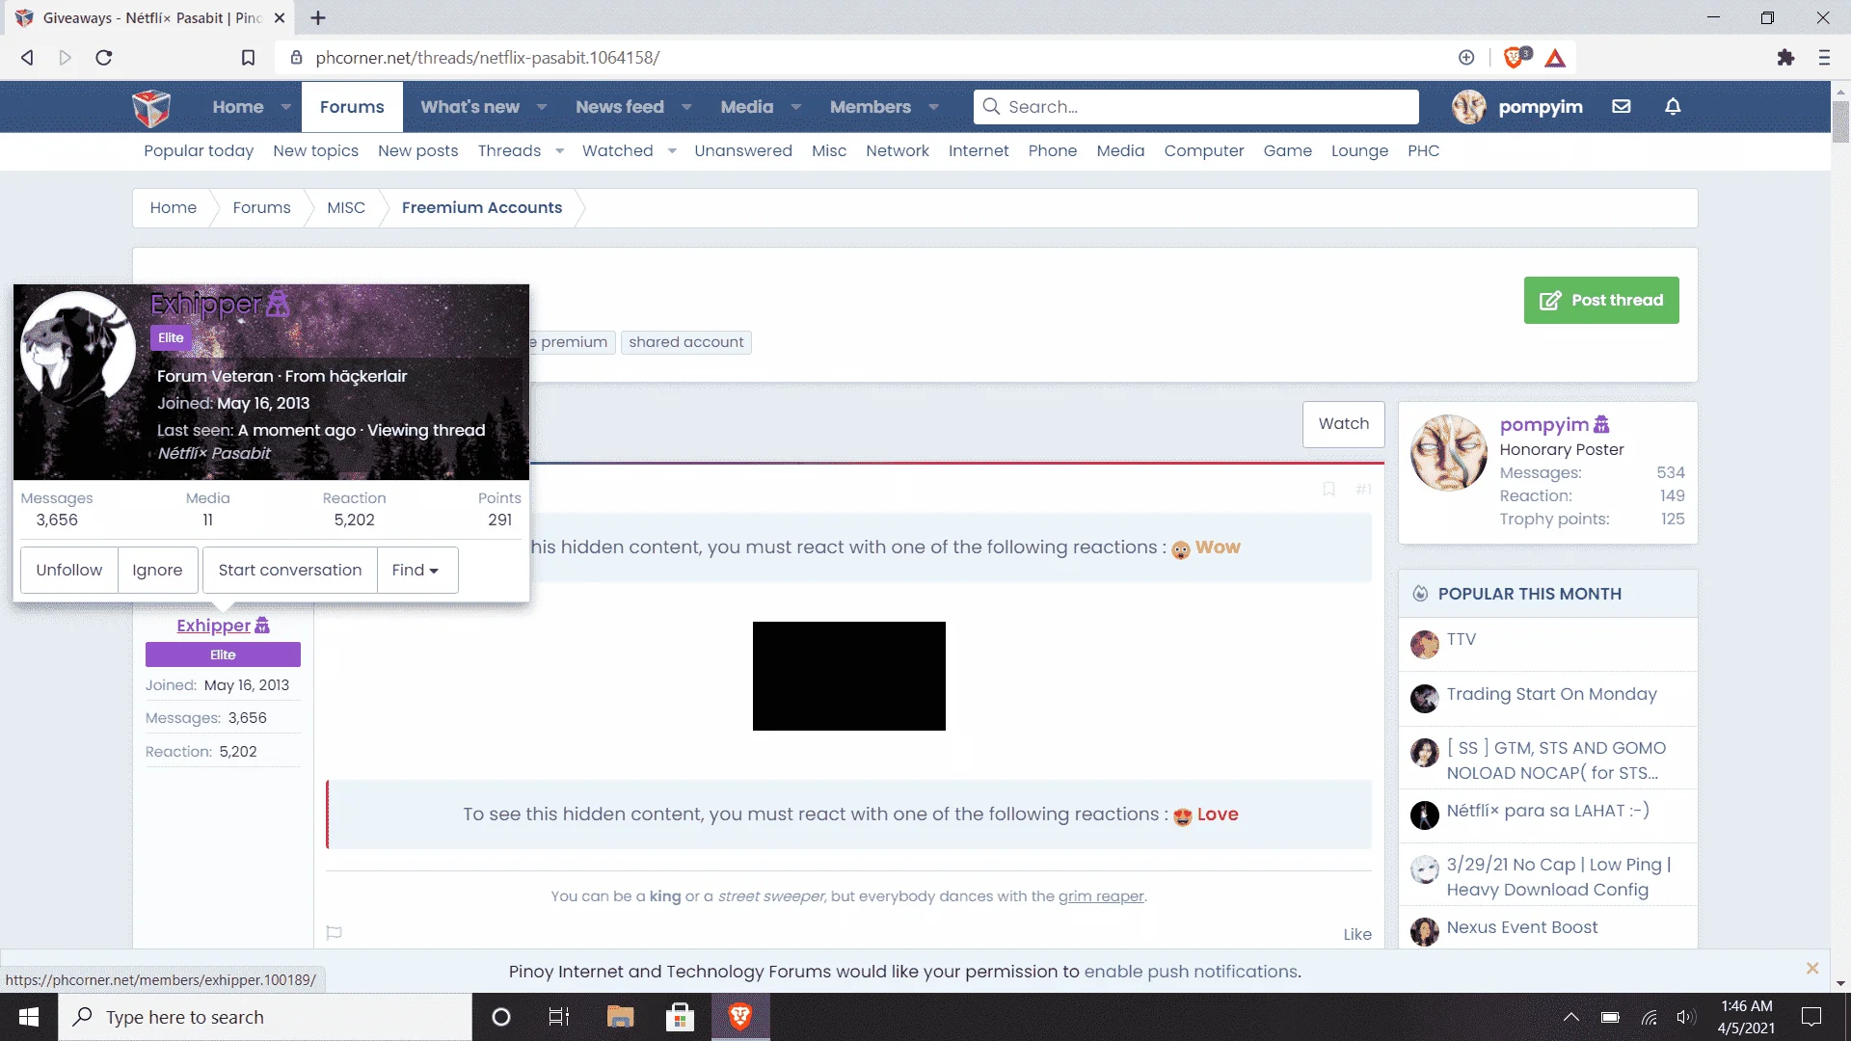
Task: Open the grim reaper signature link
Action: [x=1101, y=896]
